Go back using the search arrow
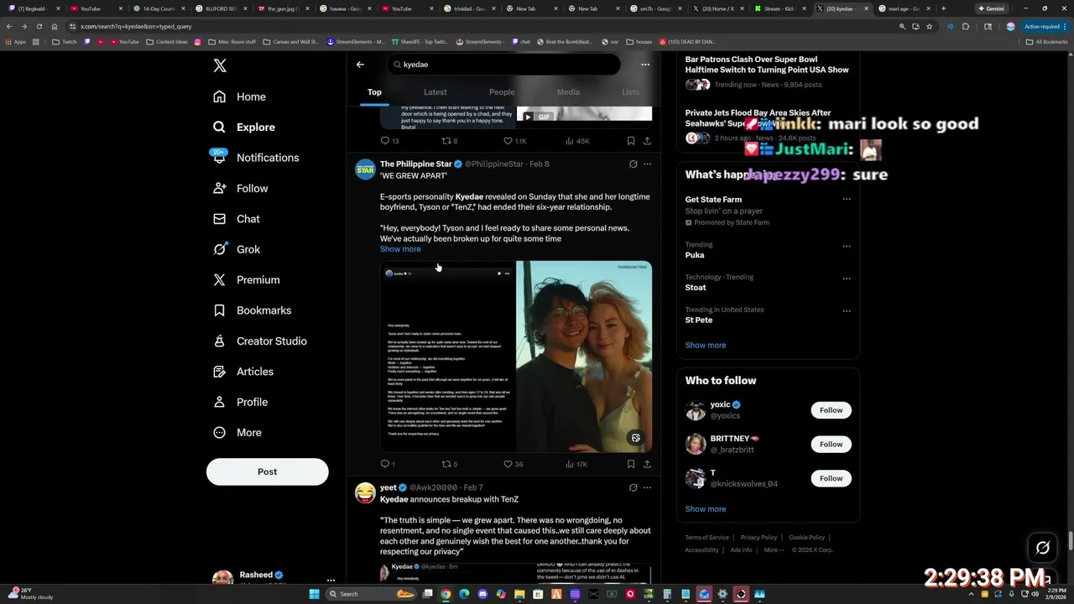Image resolution: width=1074 pixels, height=604 pixels. (x=360, y=65)
